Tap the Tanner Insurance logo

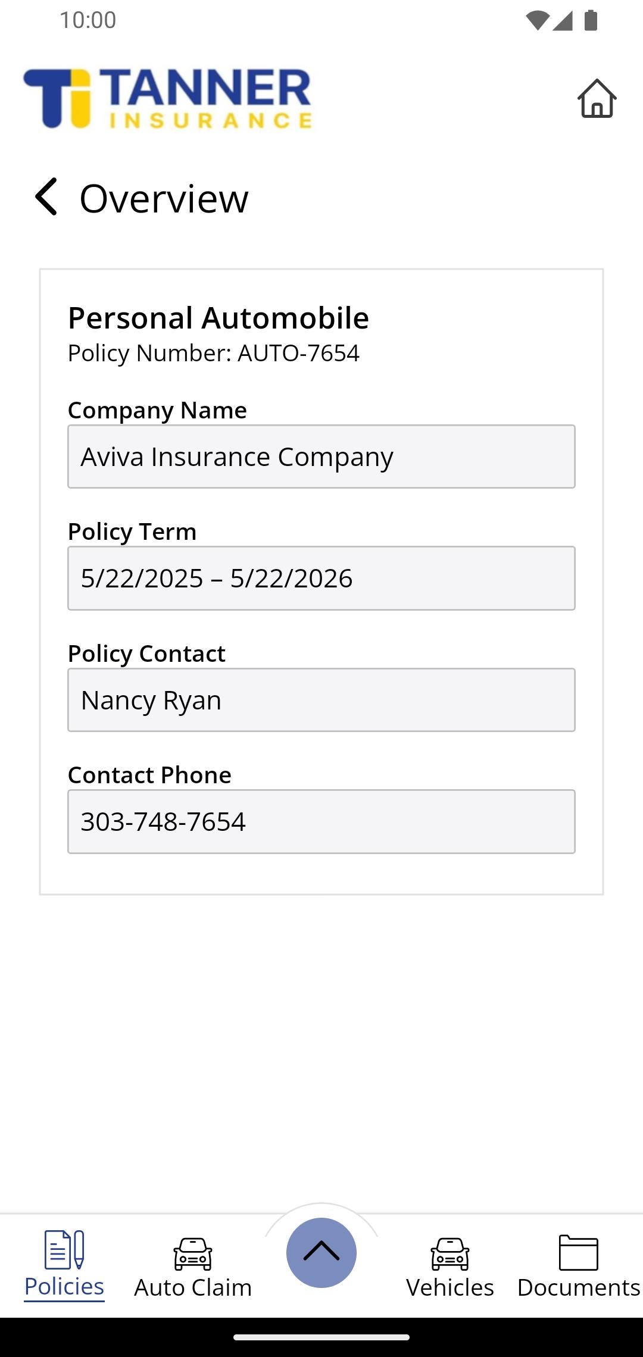(167, 99)
